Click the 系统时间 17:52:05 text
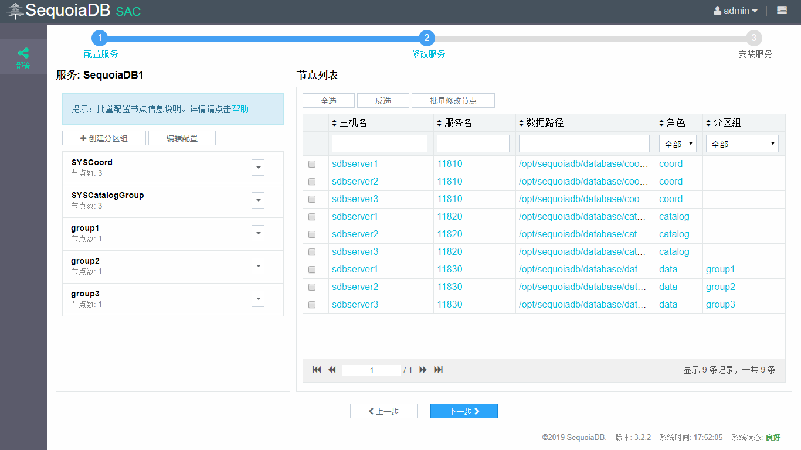801x450 pixels. coord(691,437)
